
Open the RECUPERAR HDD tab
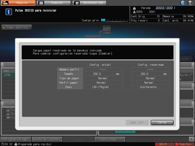click(x=89, y=3)
